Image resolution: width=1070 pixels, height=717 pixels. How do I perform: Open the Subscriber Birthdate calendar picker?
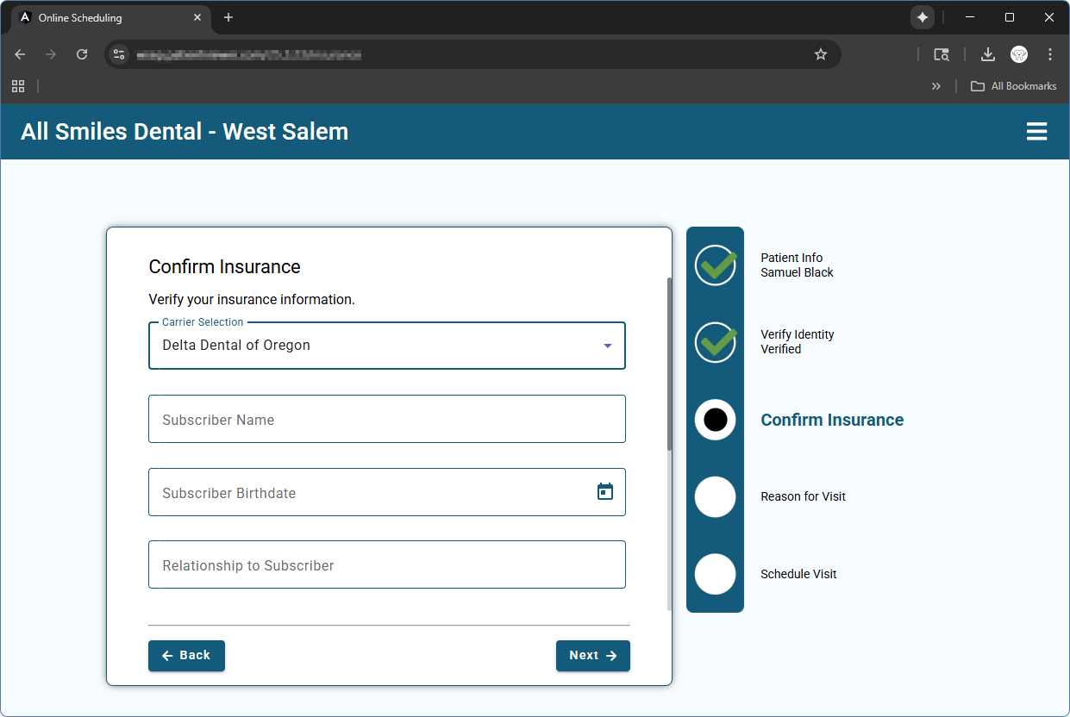click(605, 492)
